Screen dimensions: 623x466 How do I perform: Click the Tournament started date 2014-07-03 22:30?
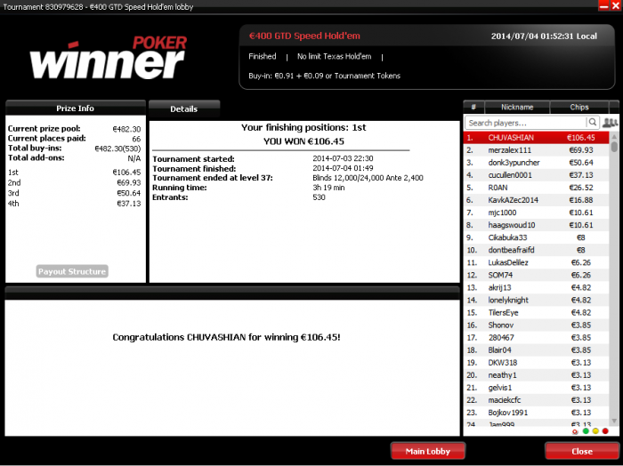(343, 158)
